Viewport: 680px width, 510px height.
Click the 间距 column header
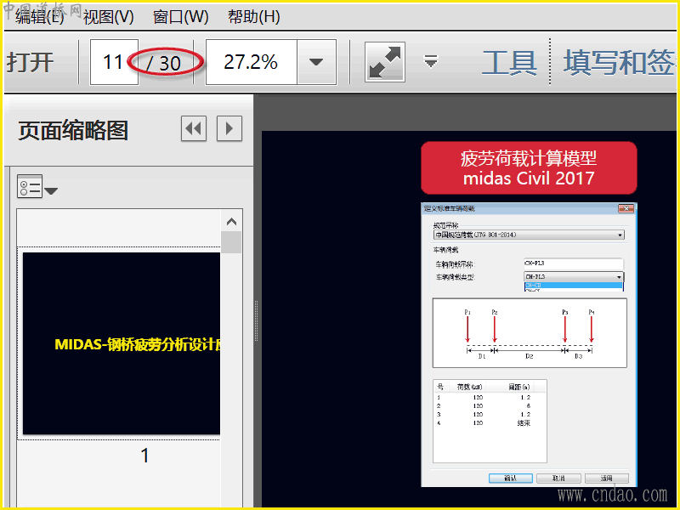[519, 387]
